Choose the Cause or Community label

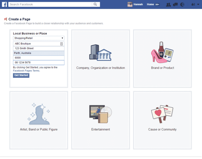pos(162,129)
